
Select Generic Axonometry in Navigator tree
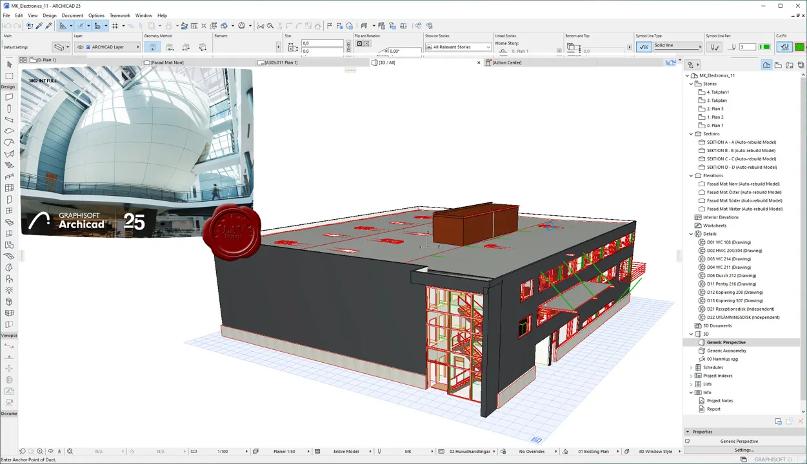[x=726, y=351]
